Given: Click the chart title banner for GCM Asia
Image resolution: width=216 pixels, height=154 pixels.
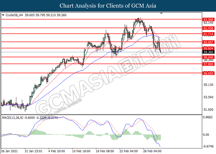Looking at the screenshot, I should click(x=108, y=6).
